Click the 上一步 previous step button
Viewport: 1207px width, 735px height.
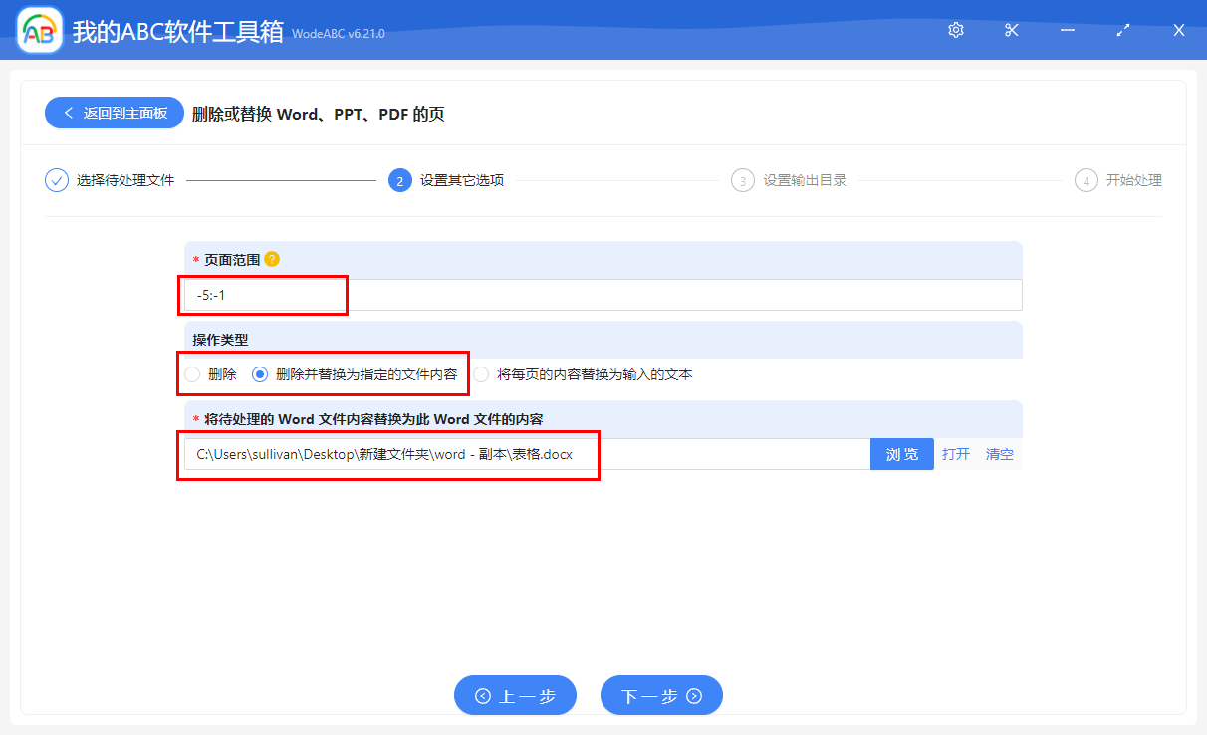515,695
